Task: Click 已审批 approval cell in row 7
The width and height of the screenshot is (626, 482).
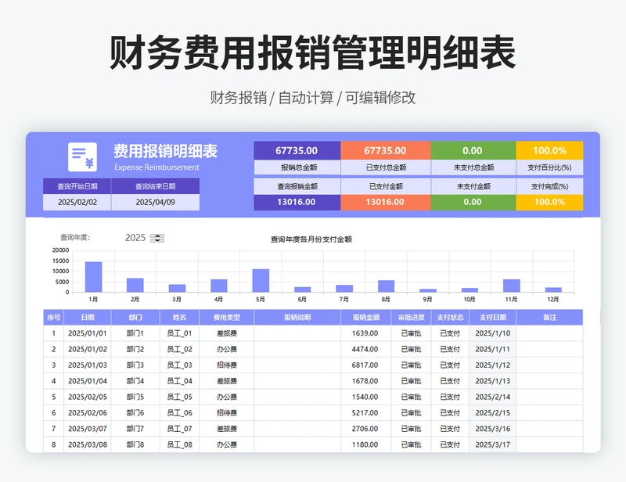Action: pyautogui.click(x=411, y=429)
